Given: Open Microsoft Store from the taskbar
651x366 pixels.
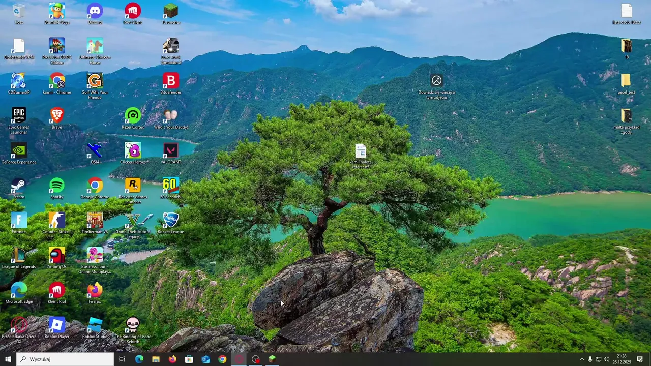Looking at the screenshot, I should click(x=189, y=359).
